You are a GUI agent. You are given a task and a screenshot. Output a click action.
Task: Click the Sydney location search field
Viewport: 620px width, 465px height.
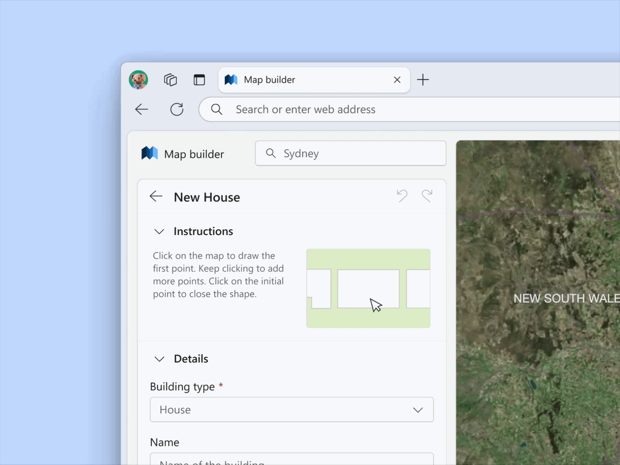pyautogui.click(x=351, y=153)
